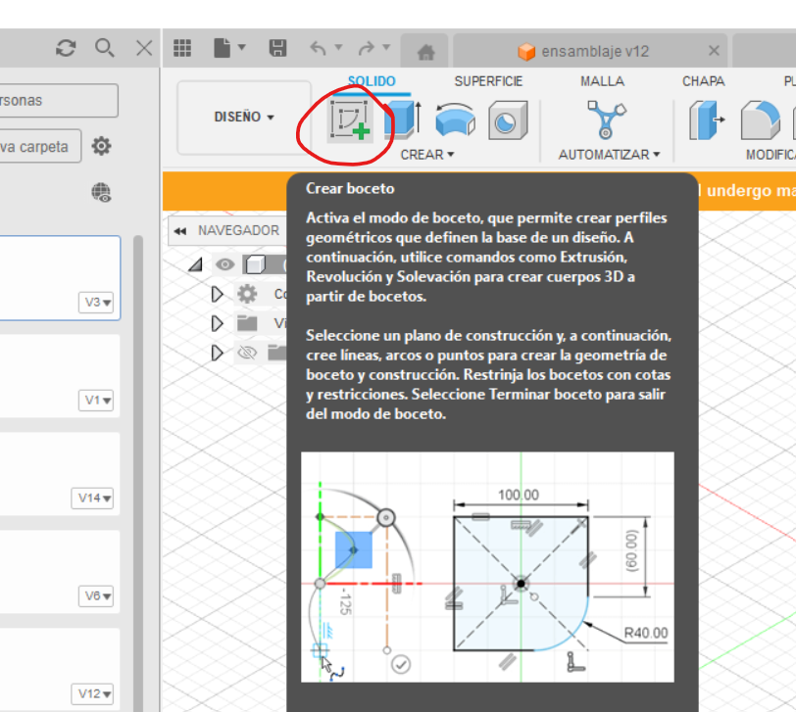Viewport: 796px width, 712px height.
Task: Switch to the CHAPA tab
Action: pyautogui.click(x=703, y=81)
